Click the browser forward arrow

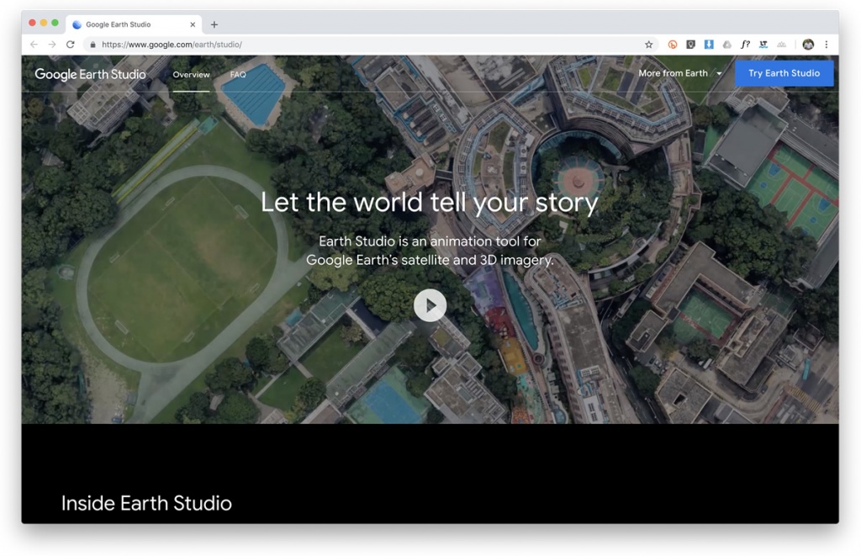[x=52, y=45]
